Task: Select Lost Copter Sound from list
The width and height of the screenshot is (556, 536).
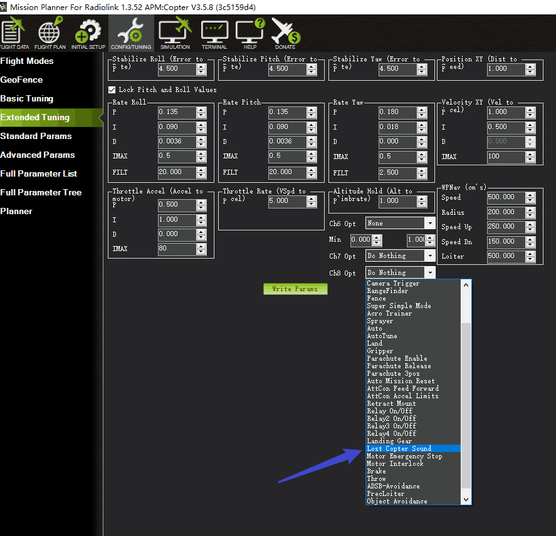Action: click(399, 448)
